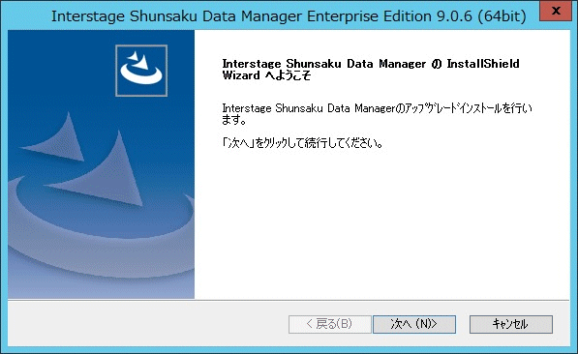Image resolution: width=578 pixels, height=354 pixels.
Task: Click the bold InstallShield Wizard welcome heading
Action: click(371, 70)
